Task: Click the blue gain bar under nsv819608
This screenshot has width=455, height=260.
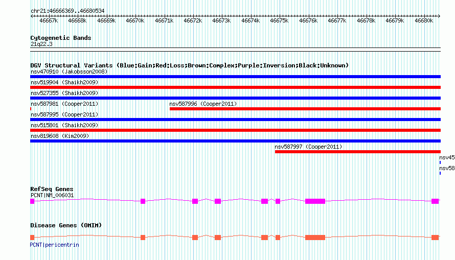Action: pyautogui.click(x=235, y=141)
